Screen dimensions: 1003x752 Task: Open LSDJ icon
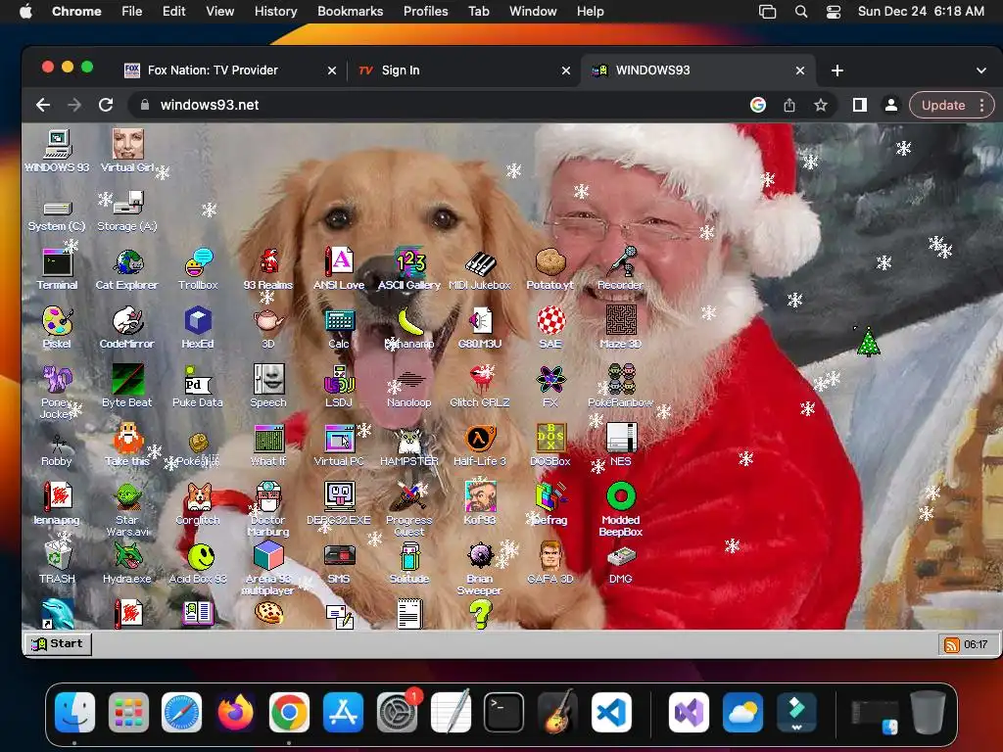point(338,386)
